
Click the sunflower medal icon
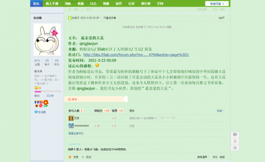45,103
